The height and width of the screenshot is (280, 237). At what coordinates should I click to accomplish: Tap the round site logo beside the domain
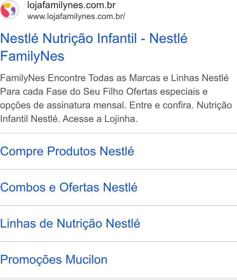coord(10,10)
